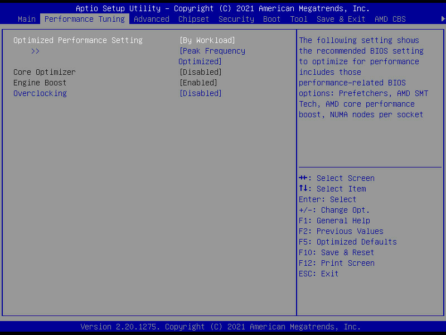The width and height of the screenshot is (446, 335).
Task: Toggle Engine Boost Enabled value
Action: [198, 83]
